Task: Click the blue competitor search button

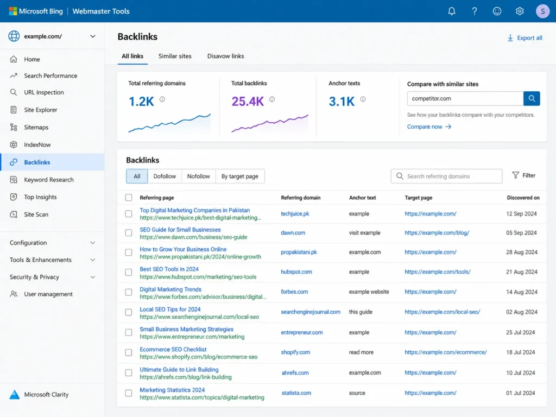Action: coord(532,99)
